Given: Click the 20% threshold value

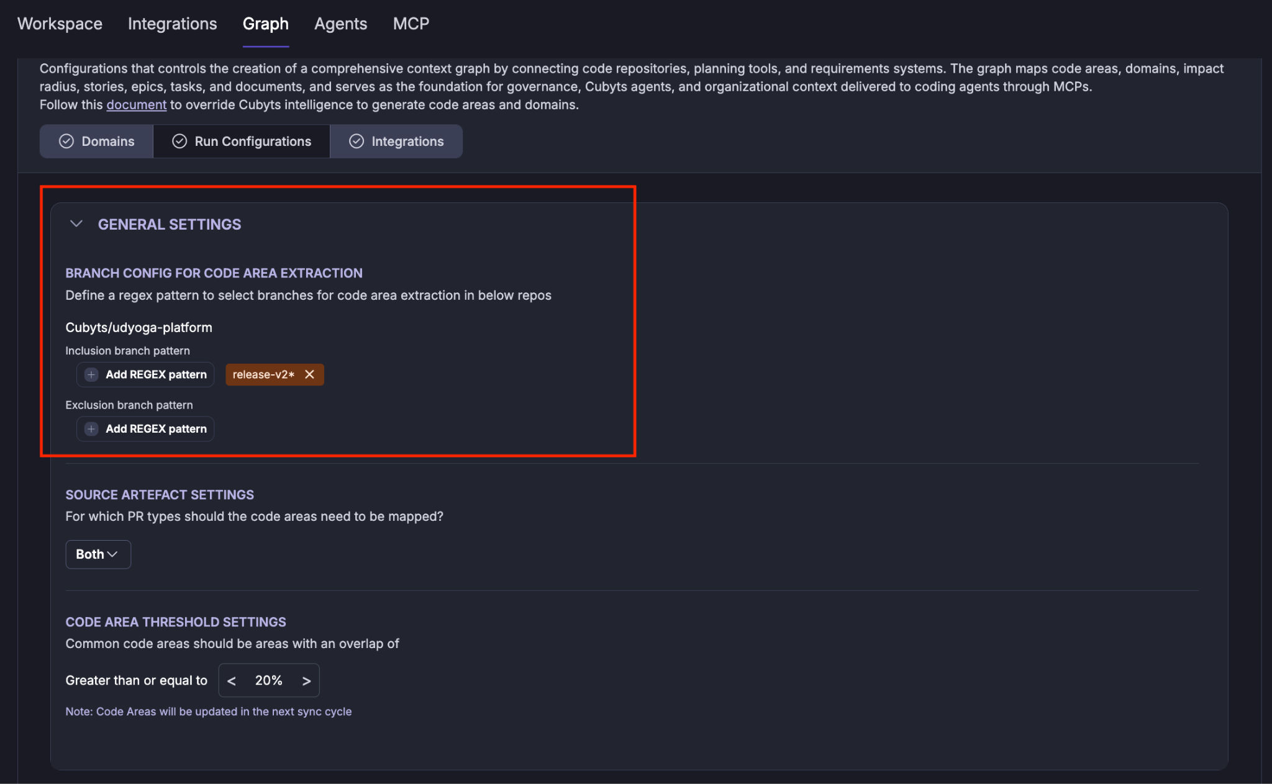Looking at the screenshot, I should tap(268, 680).
